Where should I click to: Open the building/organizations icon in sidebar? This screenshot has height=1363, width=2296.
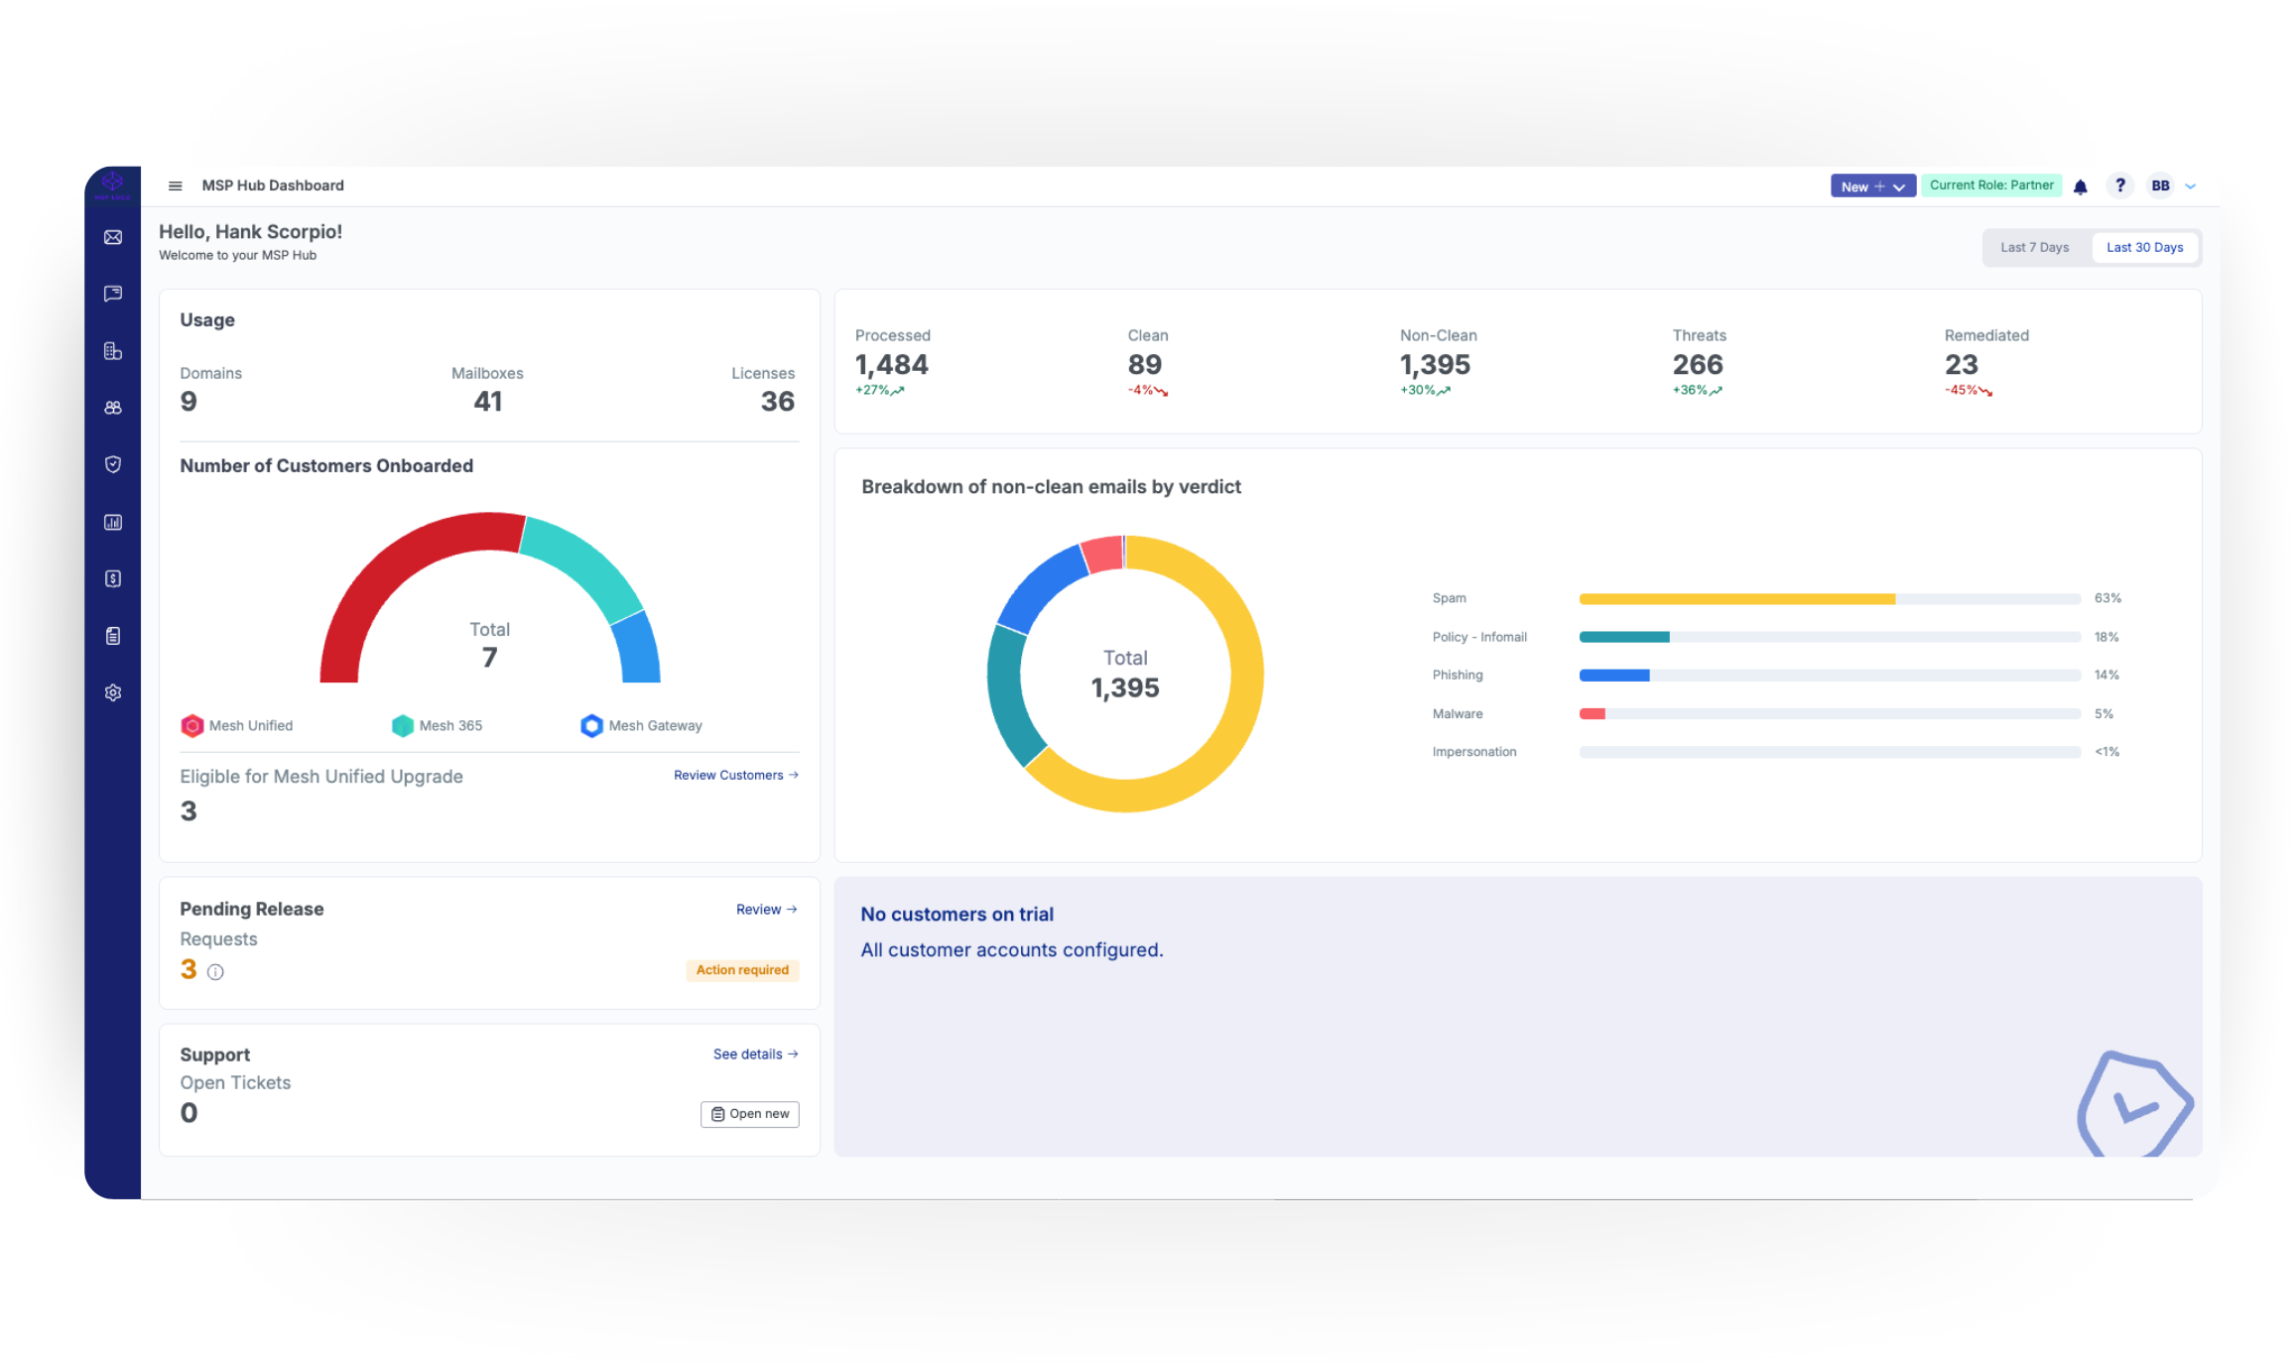click(113, 351)
